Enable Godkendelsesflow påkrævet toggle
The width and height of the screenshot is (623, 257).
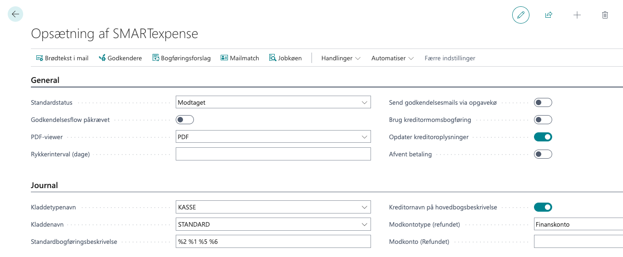pos(185,120)
